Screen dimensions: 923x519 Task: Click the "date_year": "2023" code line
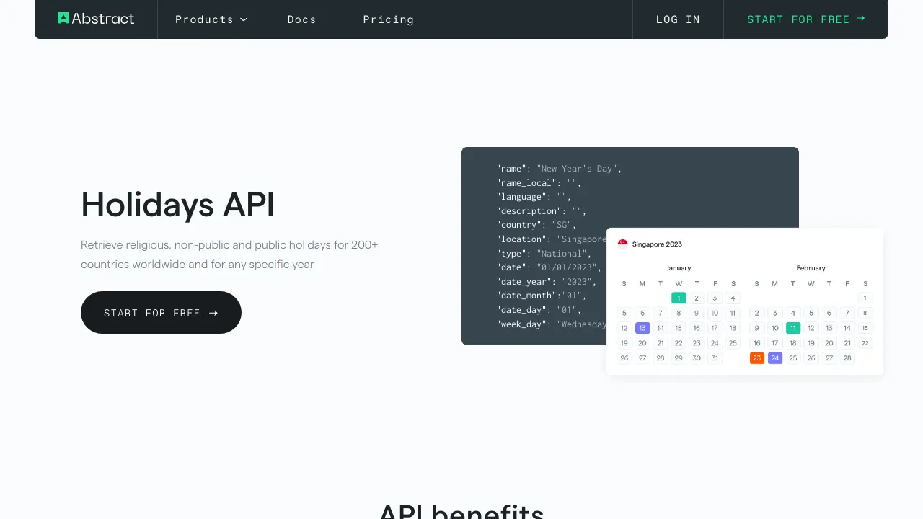(x=547, y=282)
